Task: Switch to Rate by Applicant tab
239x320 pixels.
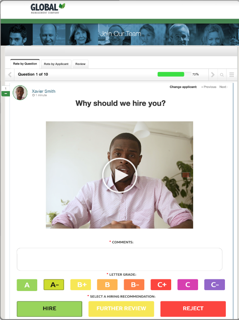Action: click(56, 64)
